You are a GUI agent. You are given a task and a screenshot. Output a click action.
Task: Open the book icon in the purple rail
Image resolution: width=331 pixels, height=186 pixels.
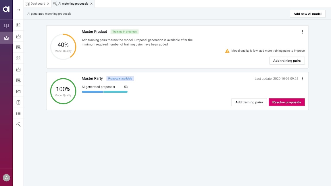[x=6, y=26]
